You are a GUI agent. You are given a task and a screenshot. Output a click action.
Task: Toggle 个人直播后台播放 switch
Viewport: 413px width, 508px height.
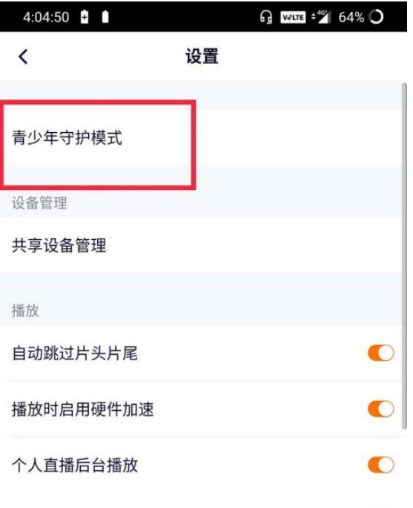pyautogui.click(x=380, y=465)
